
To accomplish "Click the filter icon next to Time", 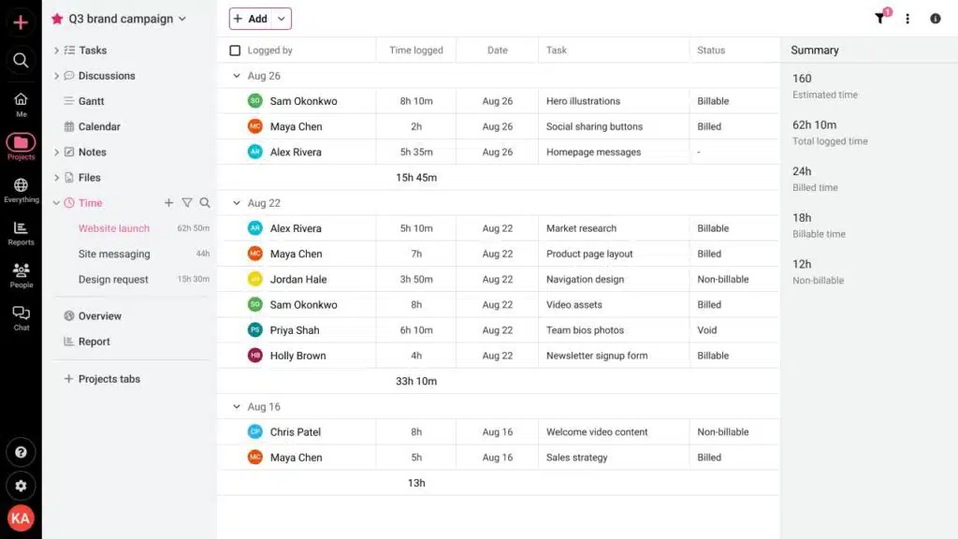I will pyautogui.click(x=187, y=202).
